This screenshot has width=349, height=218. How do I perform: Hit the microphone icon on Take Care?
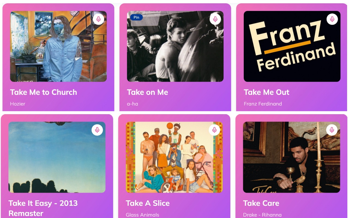pos(332,130)
